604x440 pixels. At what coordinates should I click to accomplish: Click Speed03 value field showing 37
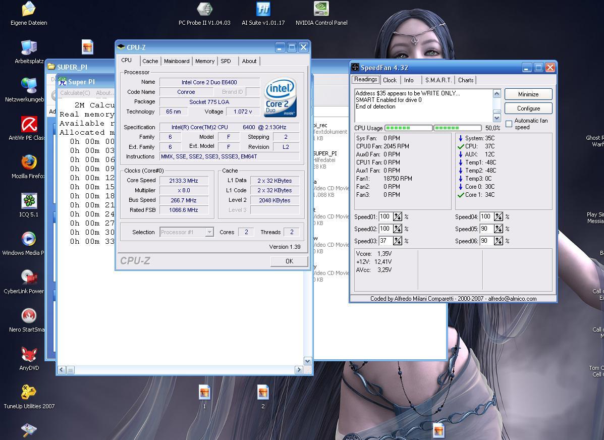pyautogui.click(x=386, y=241)
